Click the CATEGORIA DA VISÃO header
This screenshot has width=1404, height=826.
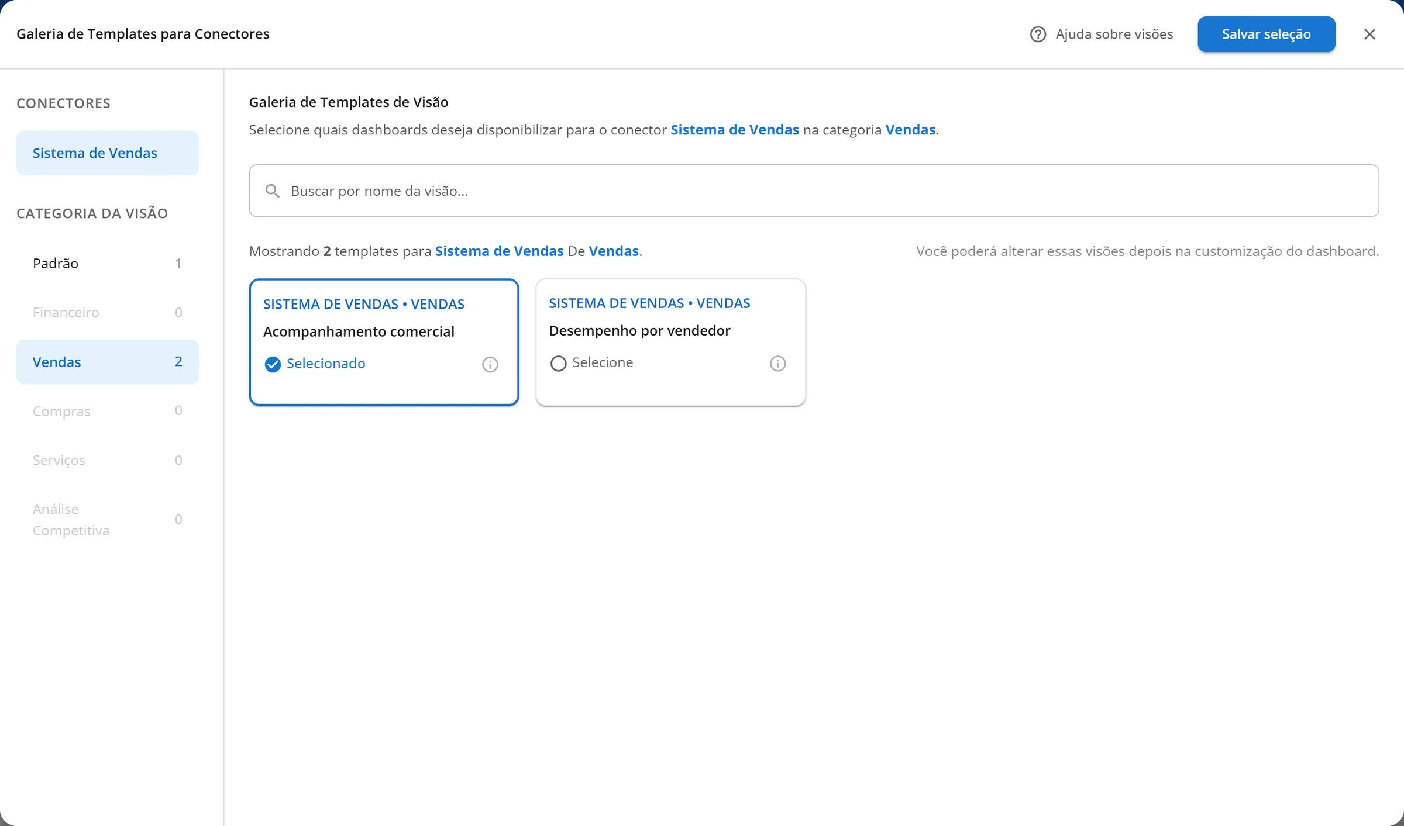pyautogui.click(x=92, y=213)
